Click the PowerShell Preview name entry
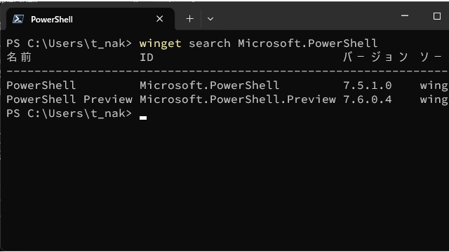Screen dimensions: 449x252 [x=69, y=99]
